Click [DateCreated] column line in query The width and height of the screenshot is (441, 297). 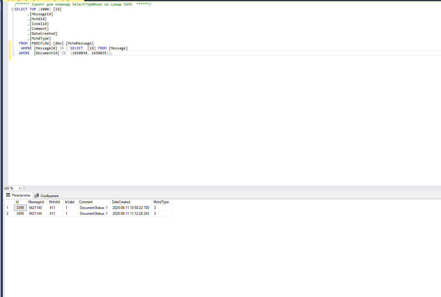click(x=43, y=34)
